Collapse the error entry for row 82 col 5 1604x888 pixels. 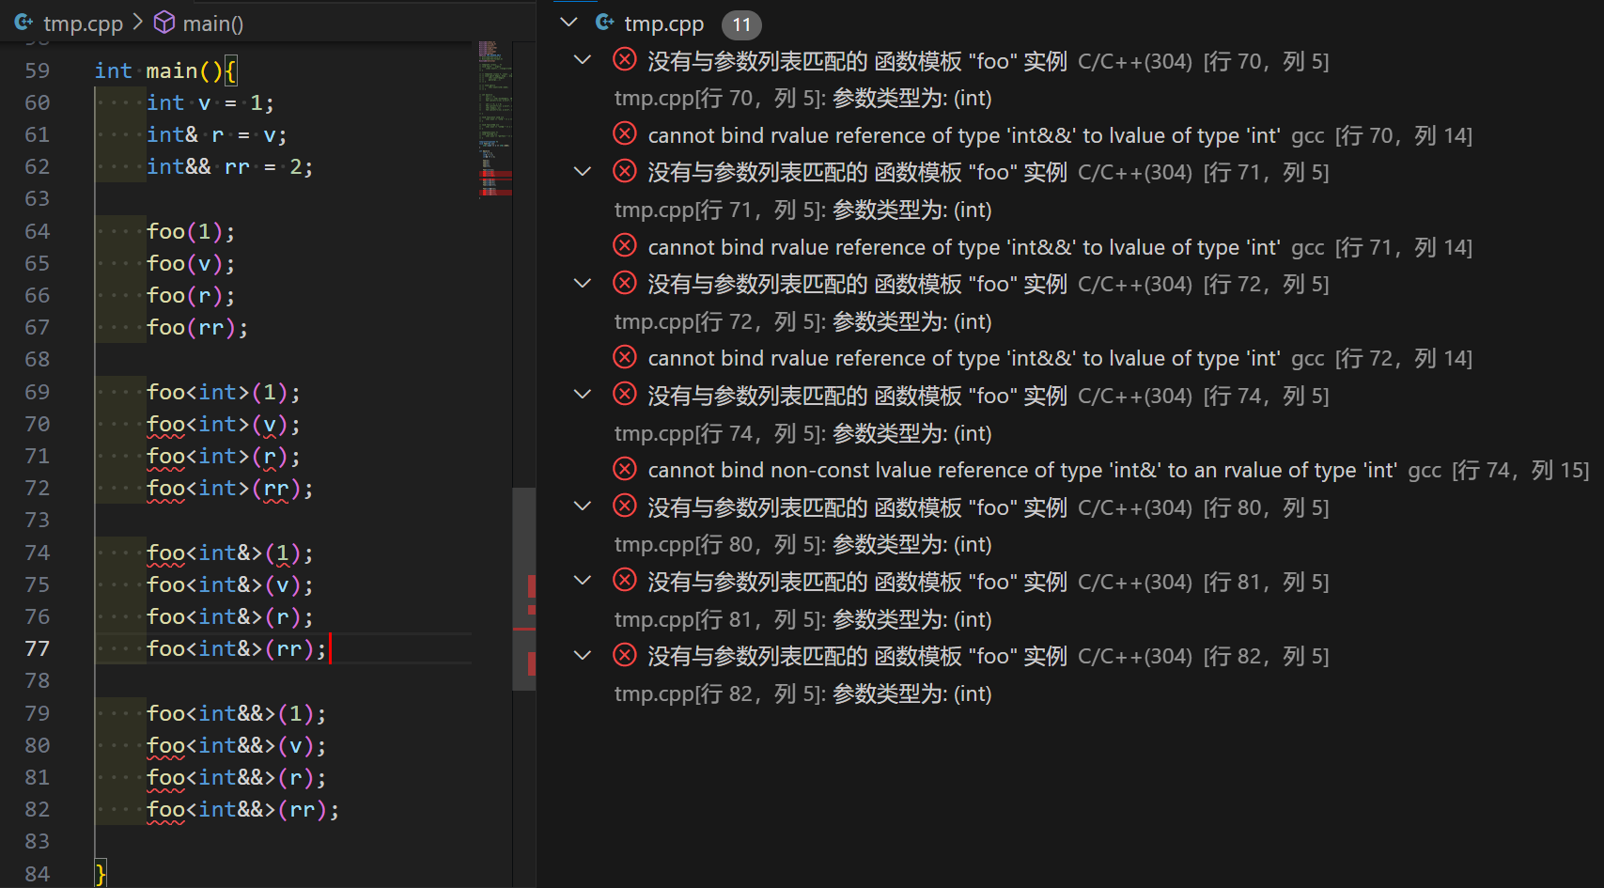coord(583,656)
